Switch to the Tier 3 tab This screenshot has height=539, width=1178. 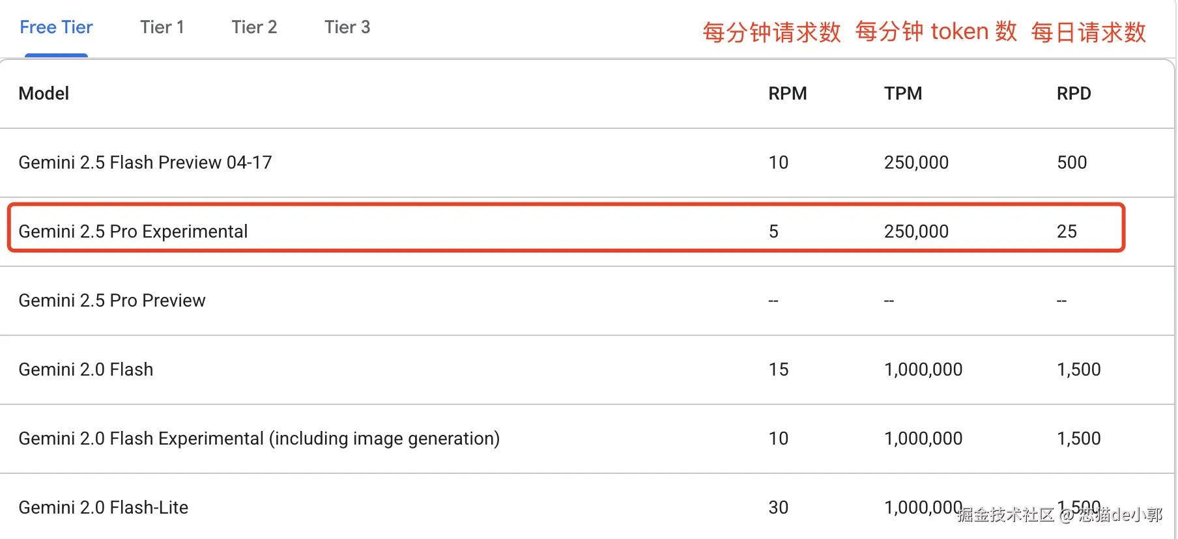[x=347, y=27]
